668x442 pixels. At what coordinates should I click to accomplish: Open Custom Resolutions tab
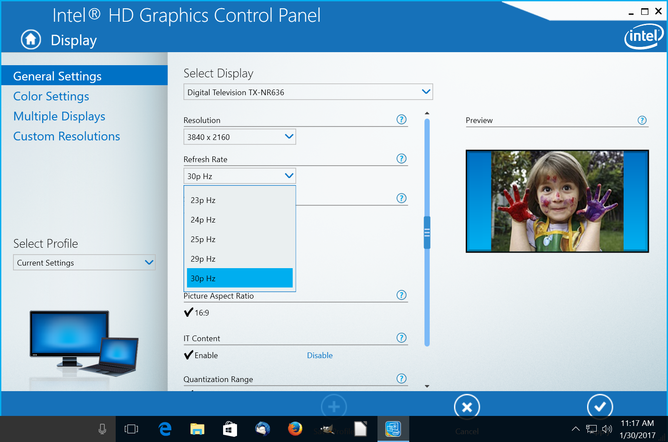pos(67,136)
